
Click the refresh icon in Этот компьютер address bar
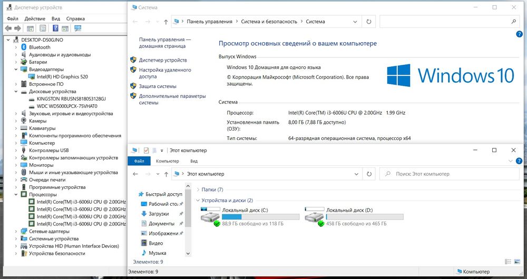[x=369, y=174]
